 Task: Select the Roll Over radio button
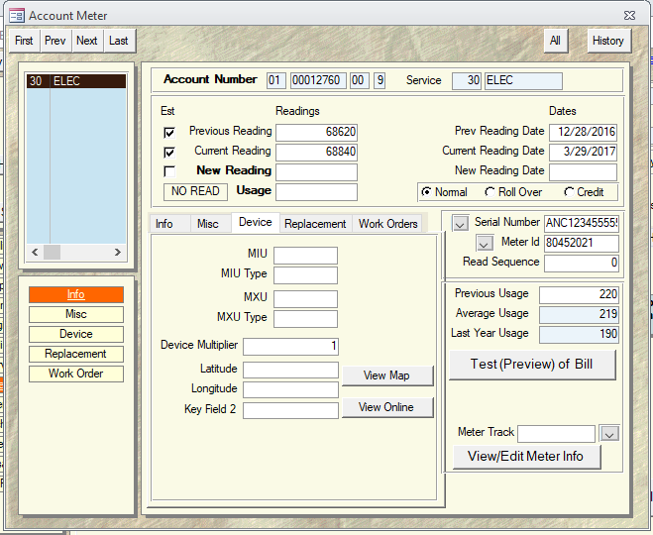pyautogui.click(x=490, y=192)
